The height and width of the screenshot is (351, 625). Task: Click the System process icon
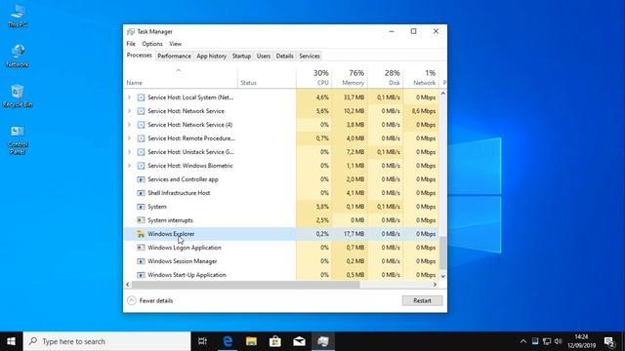[x=141, y=207]
